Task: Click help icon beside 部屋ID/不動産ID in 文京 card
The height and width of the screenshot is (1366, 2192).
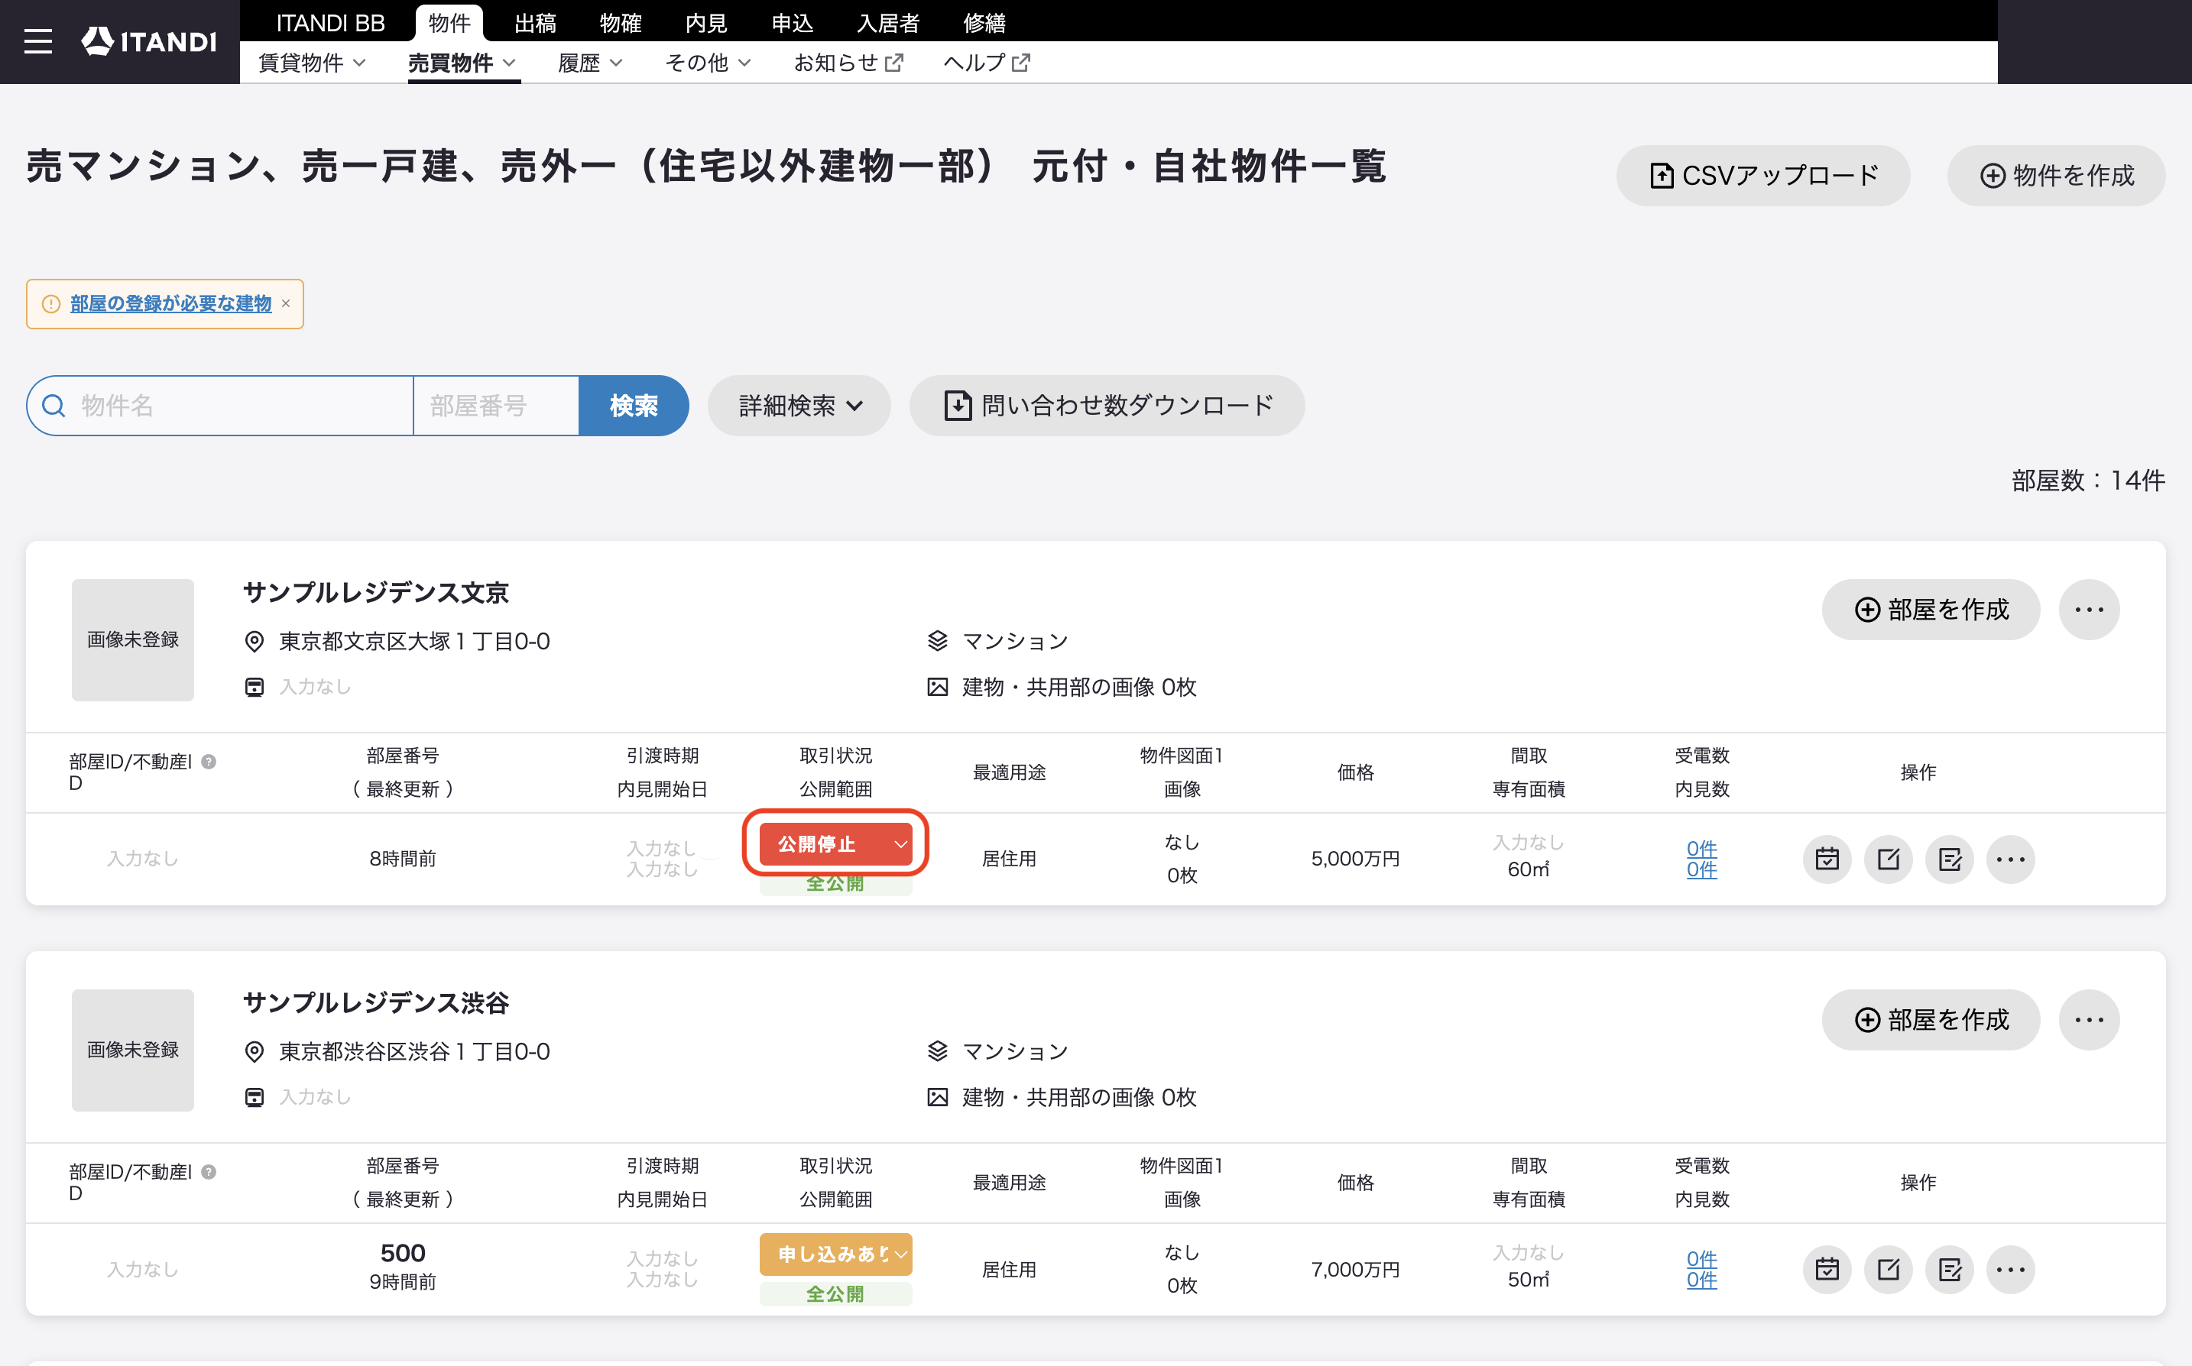Action: click(x=209, y=762)
